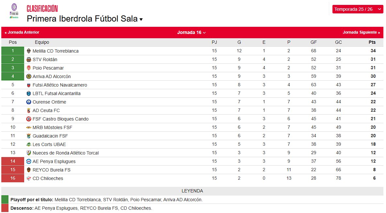Navigate to Jornada Siguiente
Viewport: 386px width, 213px height.
tap(361, 32)
